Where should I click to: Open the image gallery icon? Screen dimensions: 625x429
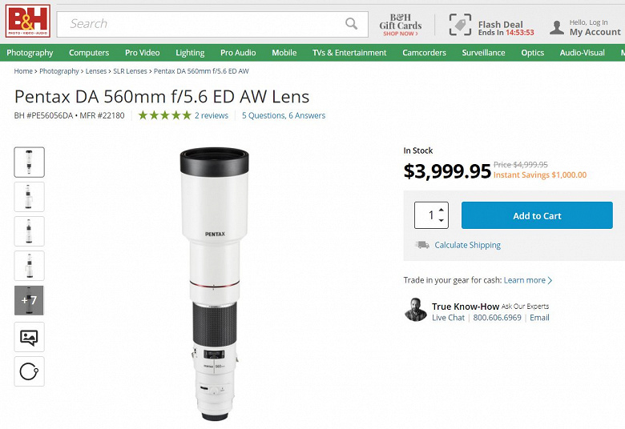pyautogui.click(x=30, y=337)
